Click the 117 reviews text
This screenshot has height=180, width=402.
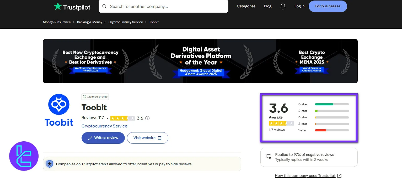[x=277, y=130]
